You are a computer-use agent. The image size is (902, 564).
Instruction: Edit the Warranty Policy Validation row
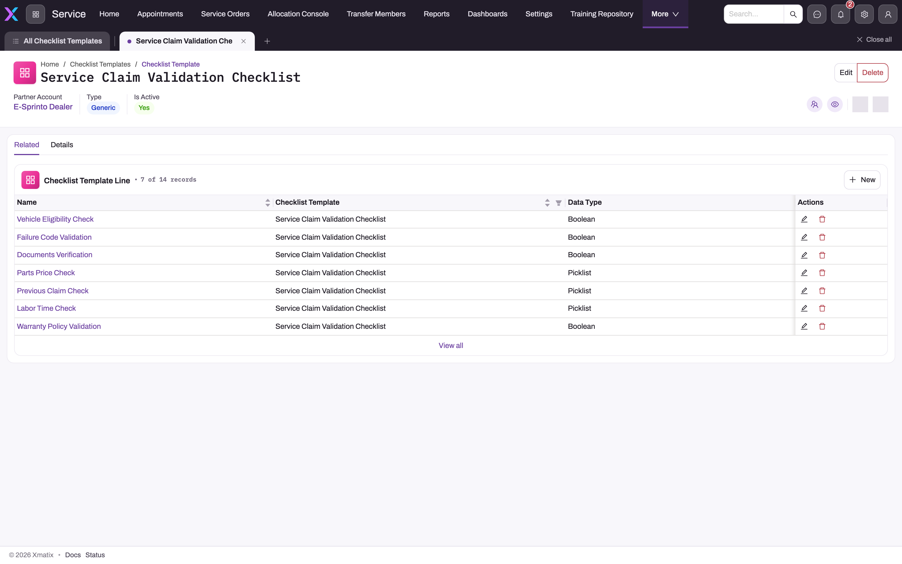pos(804,326)
